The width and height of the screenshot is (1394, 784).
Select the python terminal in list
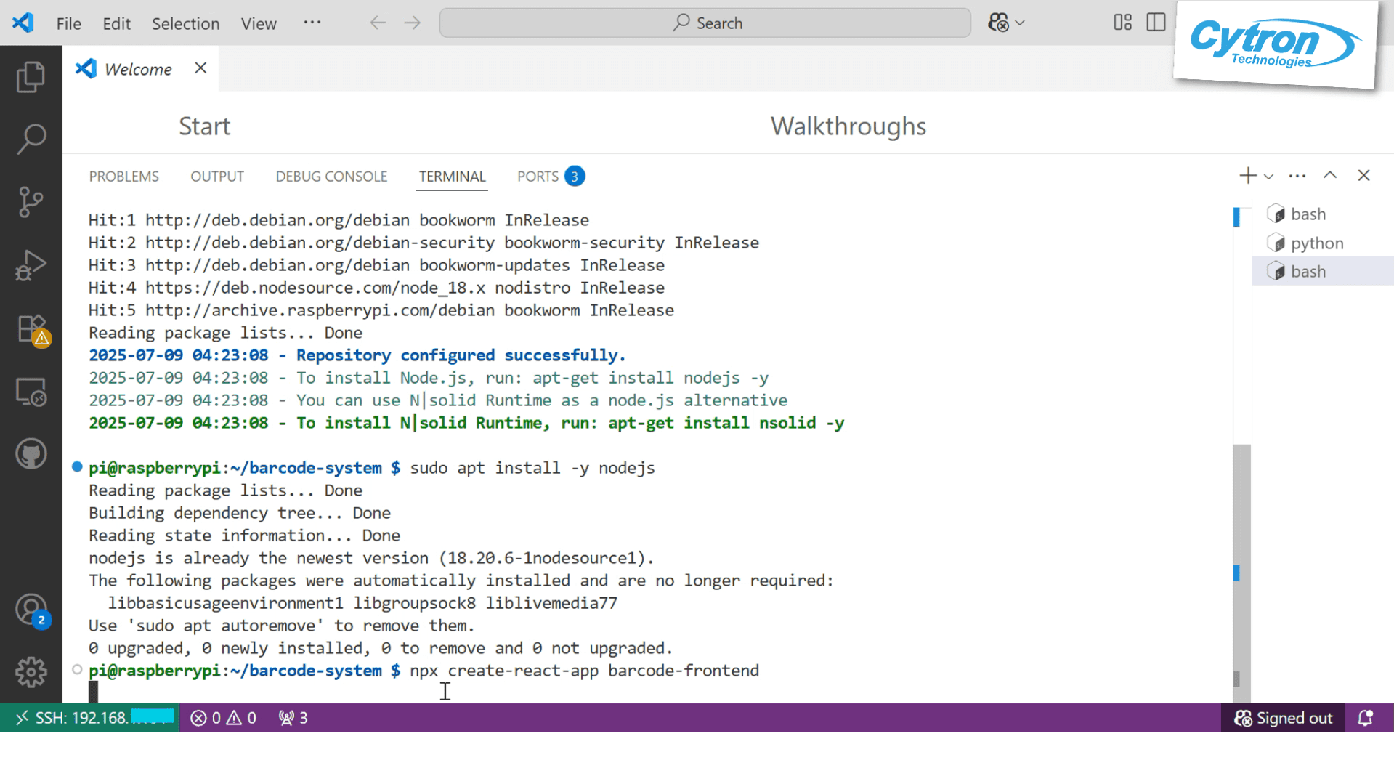click(1316, 243)
